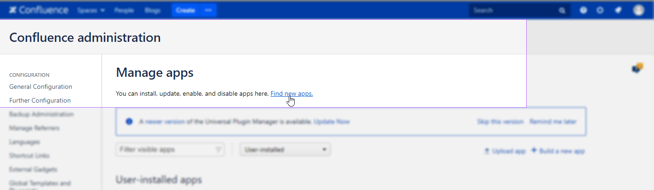This screenshot has width=654, height=190.
Task: Open the create-from-template ellipsis button
Action: click(x=208, y=10)
